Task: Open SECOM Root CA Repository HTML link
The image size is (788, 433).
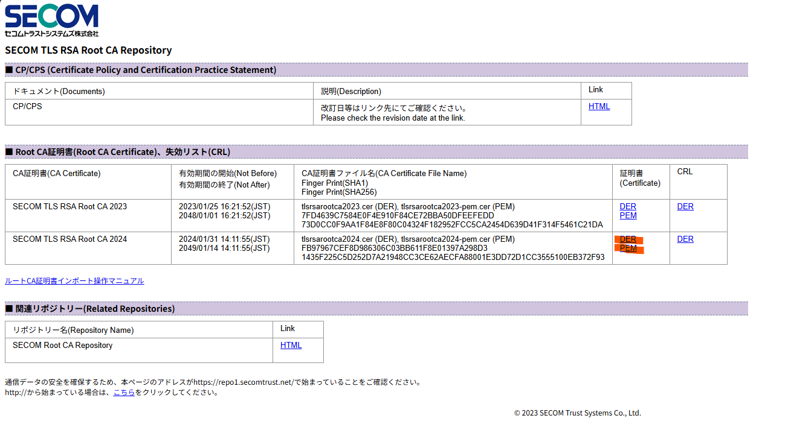Action: pos(291,346)
